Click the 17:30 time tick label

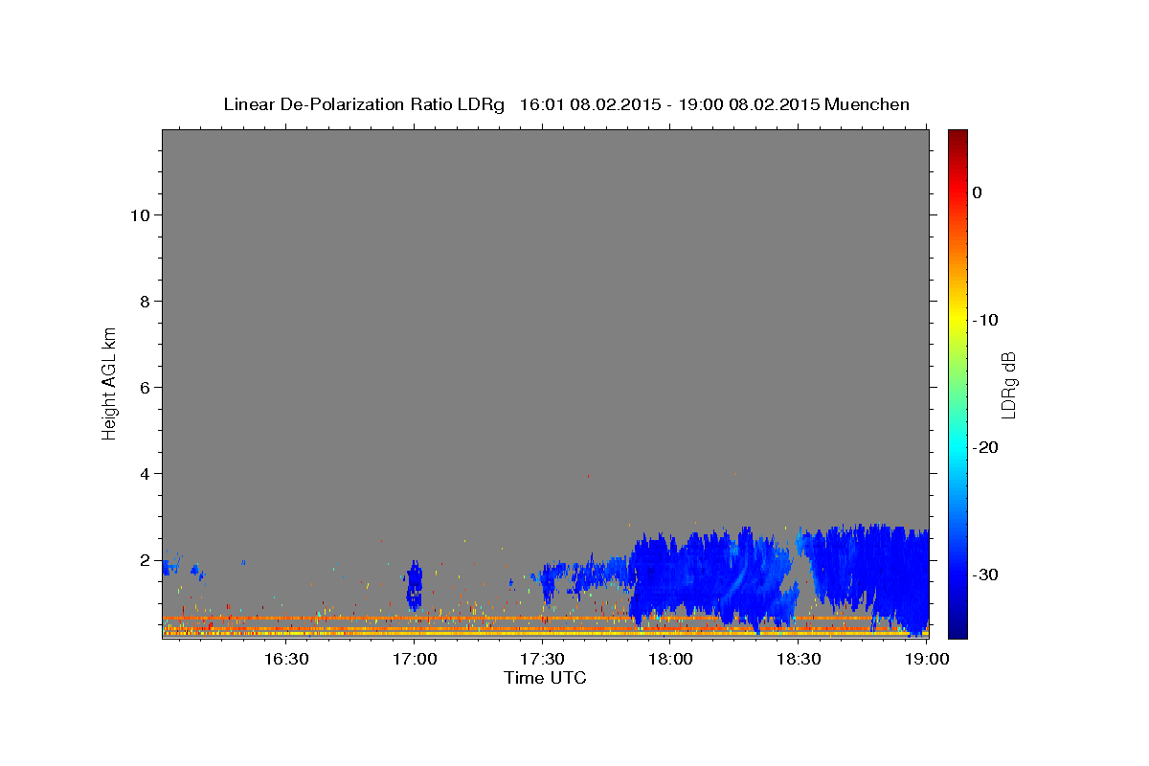tap(542, 659)
